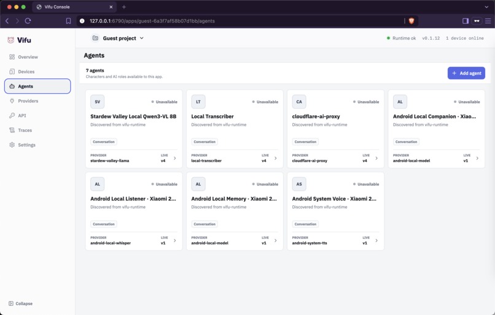Open a new browser tab
495x315 pixels.
click(x=124, y=7)
